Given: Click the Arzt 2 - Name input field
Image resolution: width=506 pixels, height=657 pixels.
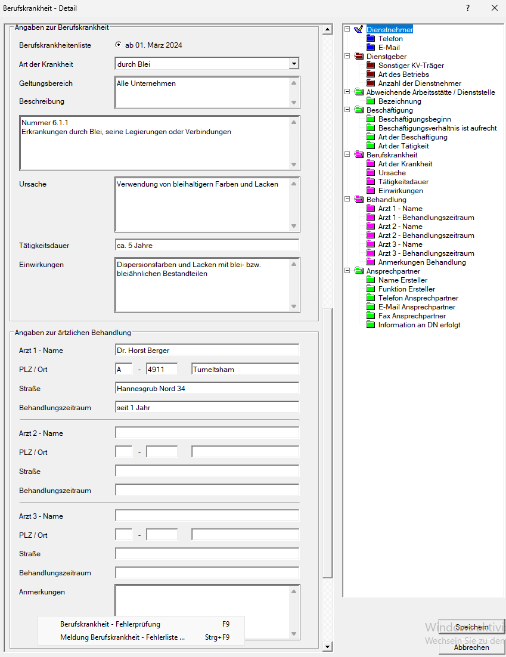Looking at the screenshot, I should click(207, 433).
